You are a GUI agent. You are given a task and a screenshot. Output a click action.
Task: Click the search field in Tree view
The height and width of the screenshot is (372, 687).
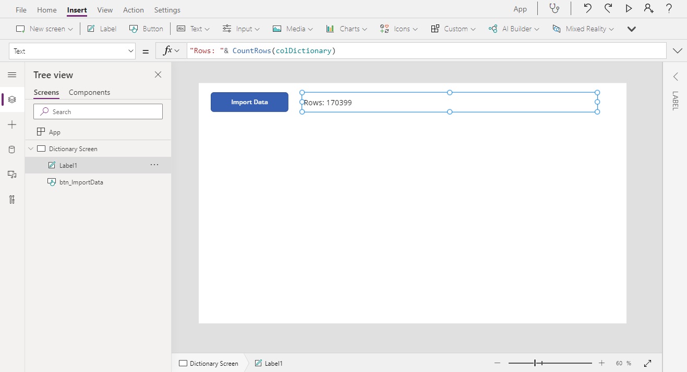98,111
